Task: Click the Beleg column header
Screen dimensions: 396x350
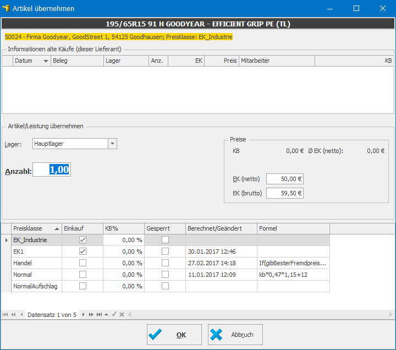Action: (78, 61)
